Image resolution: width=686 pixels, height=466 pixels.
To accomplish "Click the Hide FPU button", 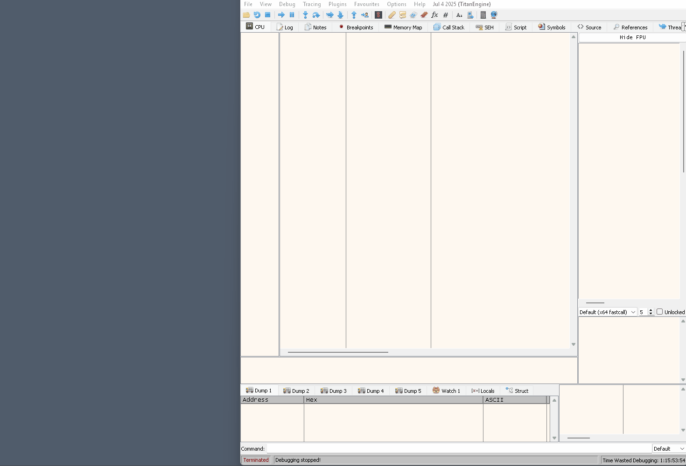I will click(x=632, y=37).
